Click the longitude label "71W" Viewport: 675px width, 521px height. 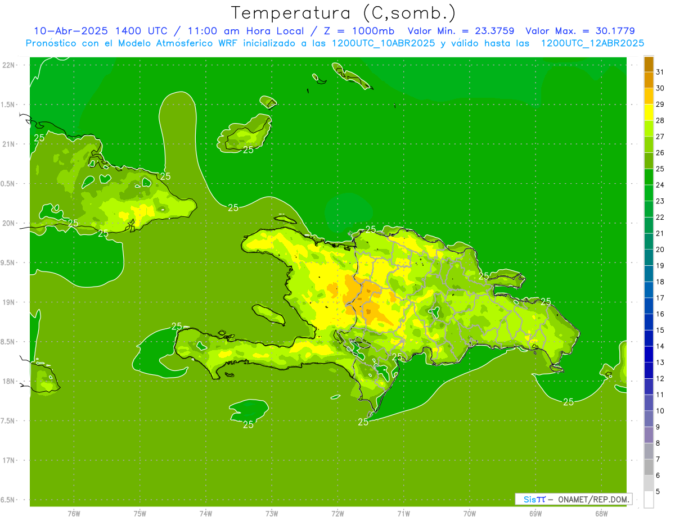403,514
